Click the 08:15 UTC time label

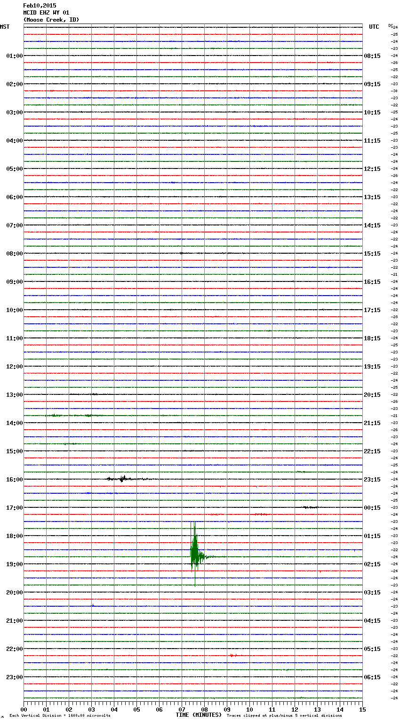click(372, 56)
